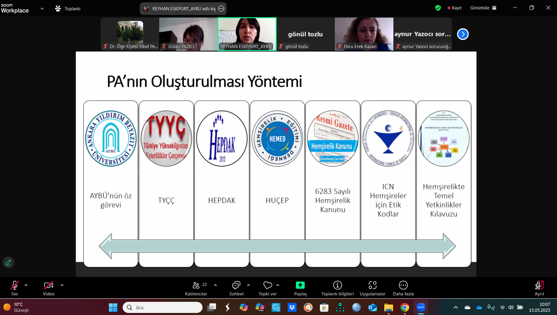Toggle the Kayıt recording indicator
Screen dimensions: 557x315
click(455, 8)
